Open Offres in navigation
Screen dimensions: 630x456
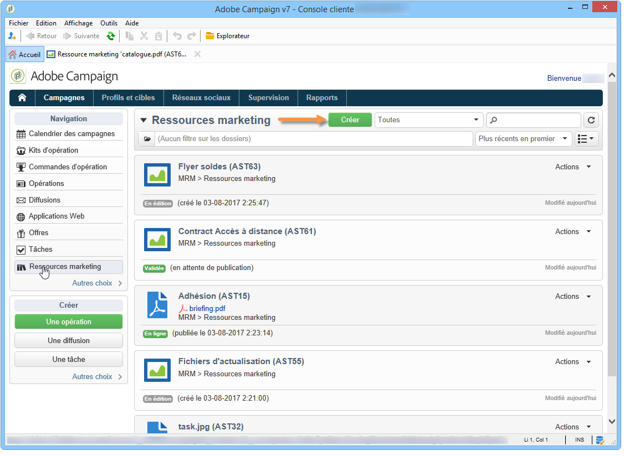pos(69,233)
